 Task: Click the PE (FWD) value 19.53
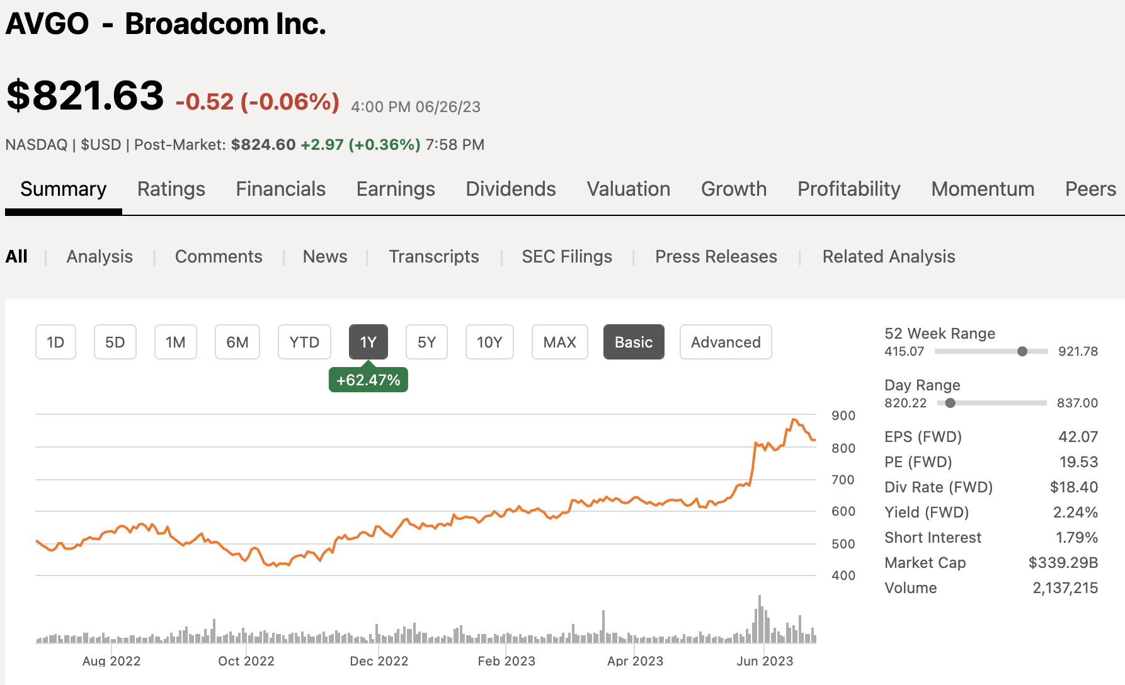click(1079, 461)
